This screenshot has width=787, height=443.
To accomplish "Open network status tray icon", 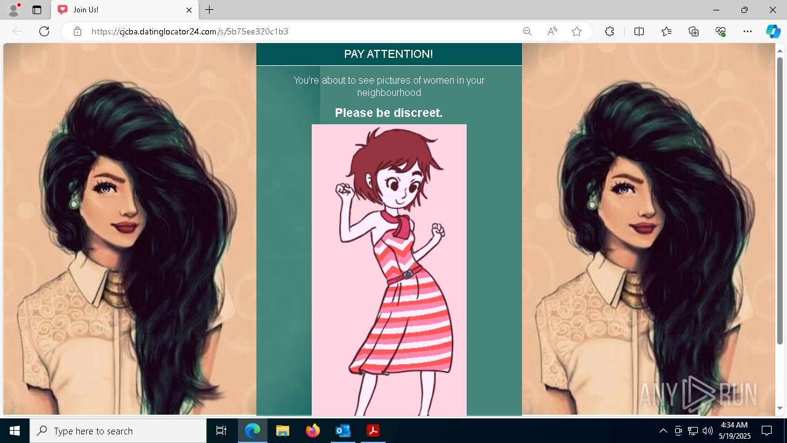I will [693, 431].
